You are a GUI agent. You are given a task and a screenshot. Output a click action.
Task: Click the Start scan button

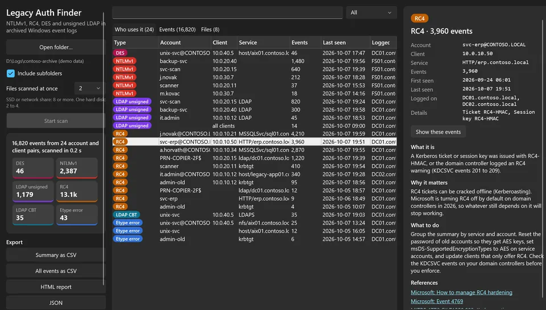[x=56, y=121]
